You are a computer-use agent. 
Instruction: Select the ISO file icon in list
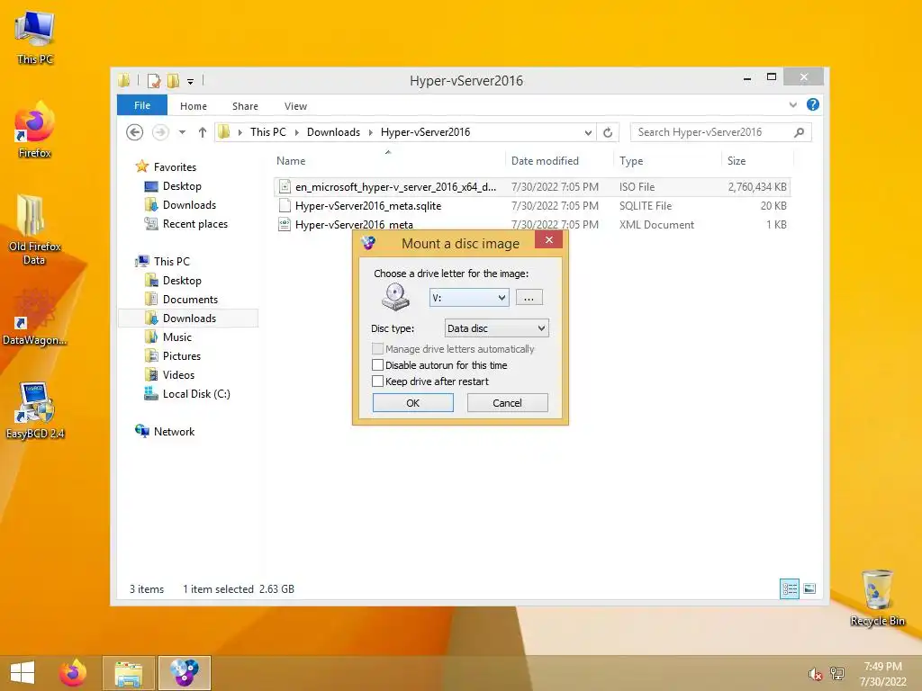point(285,187)
